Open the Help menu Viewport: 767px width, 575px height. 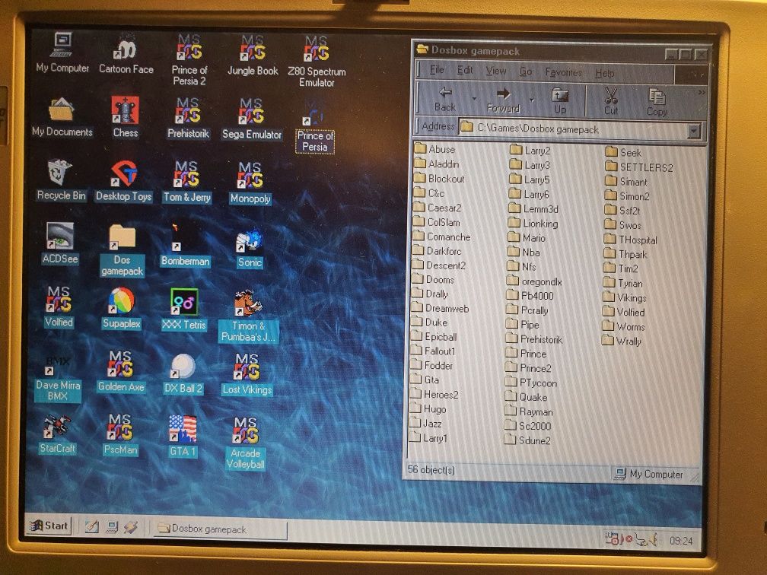(x=605, y=73)
